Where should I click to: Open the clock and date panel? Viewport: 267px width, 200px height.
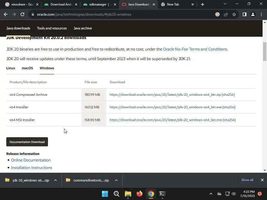coord(247,194)
